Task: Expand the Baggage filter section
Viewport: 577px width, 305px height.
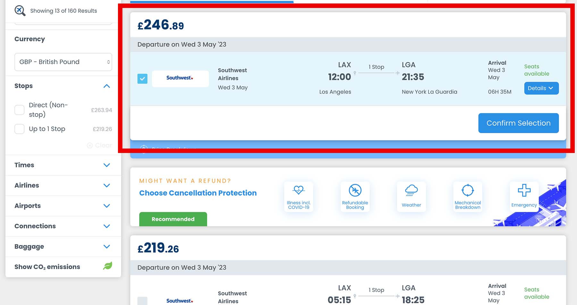Action: point(107,247)
